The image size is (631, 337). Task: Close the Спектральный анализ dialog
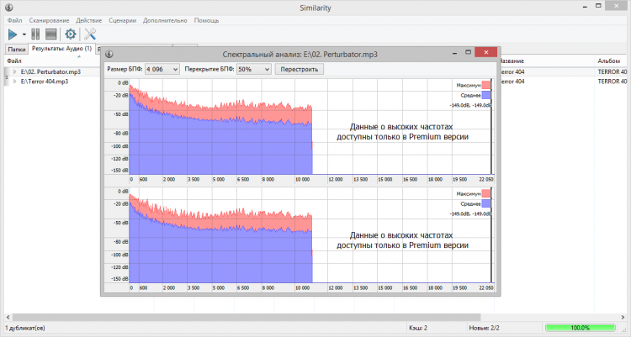click(485, 52)
